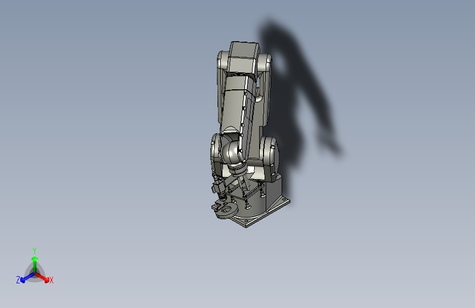
Task: Click the green Y axis of the triad
Action: (35, 265)
